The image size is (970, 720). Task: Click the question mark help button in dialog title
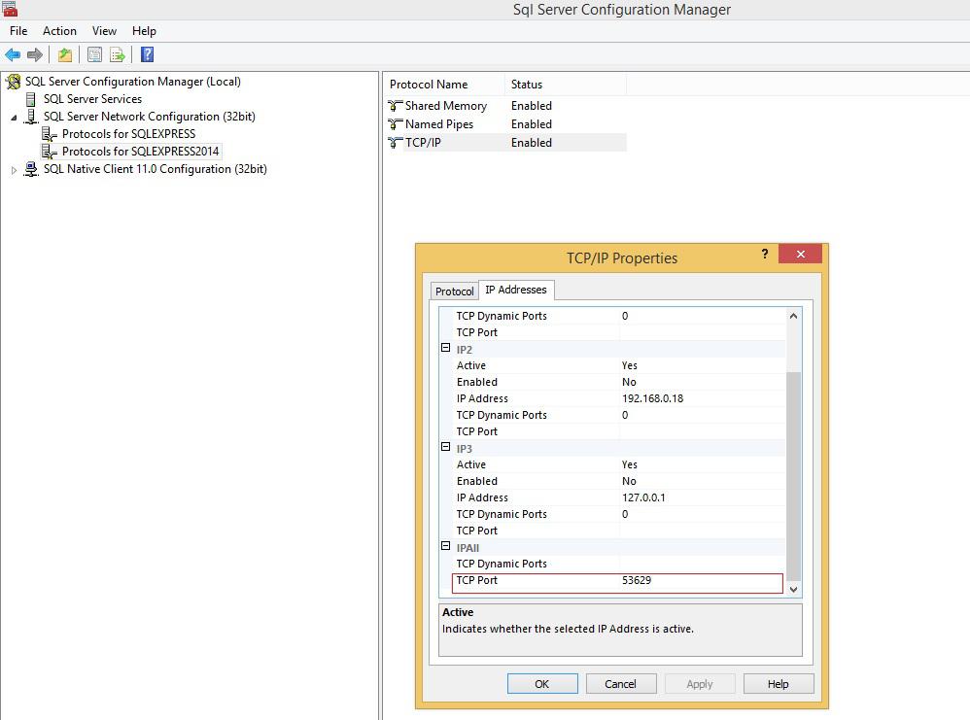tap(765, 254)
